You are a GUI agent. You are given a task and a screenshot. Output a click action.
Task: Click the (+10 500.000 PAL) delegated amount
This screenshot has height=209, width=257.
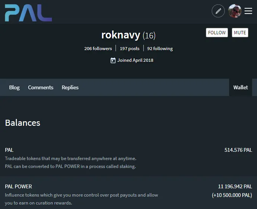point(232,195)
